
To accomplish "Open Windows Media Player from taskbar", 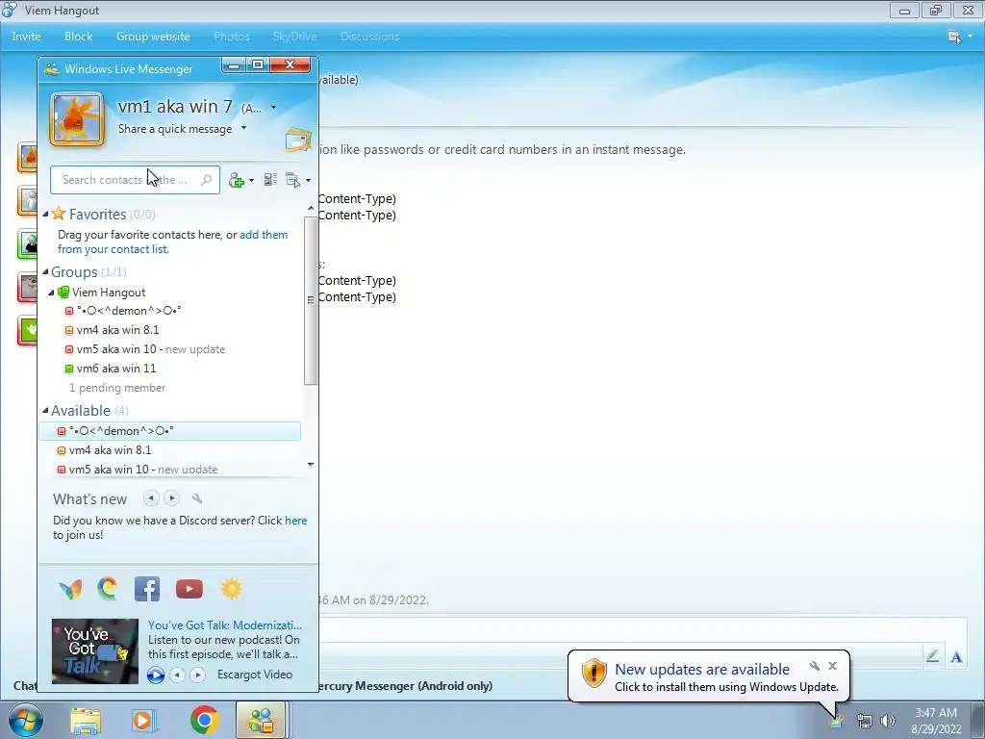I will [x=142, y=721].
